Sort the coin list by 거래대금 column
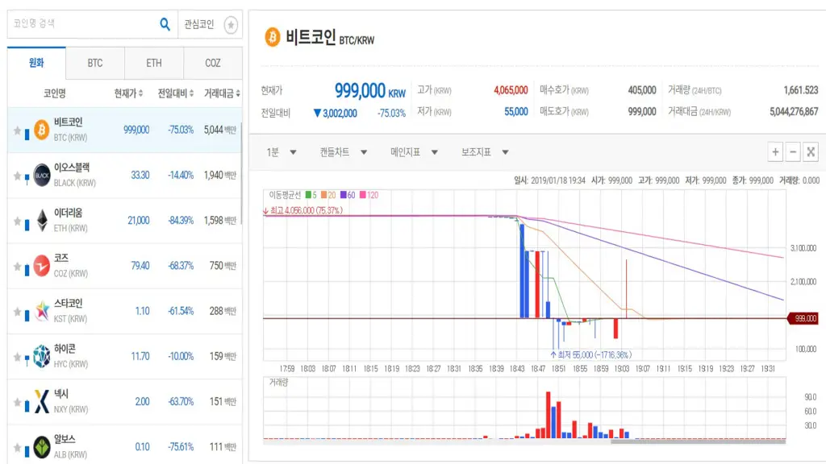The height and width of the screenshot is (464, 826). 222,93
